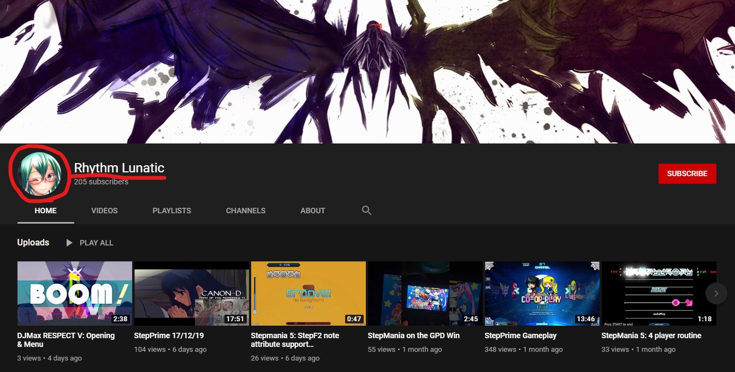Click the 2:45 duration badge
The image size is (735, 372).
(471, 319)
